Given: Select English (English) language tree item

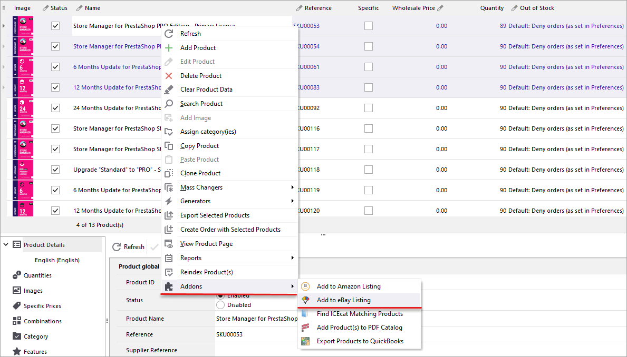Looking at the screenshot, I should click(x=57, y=260).
